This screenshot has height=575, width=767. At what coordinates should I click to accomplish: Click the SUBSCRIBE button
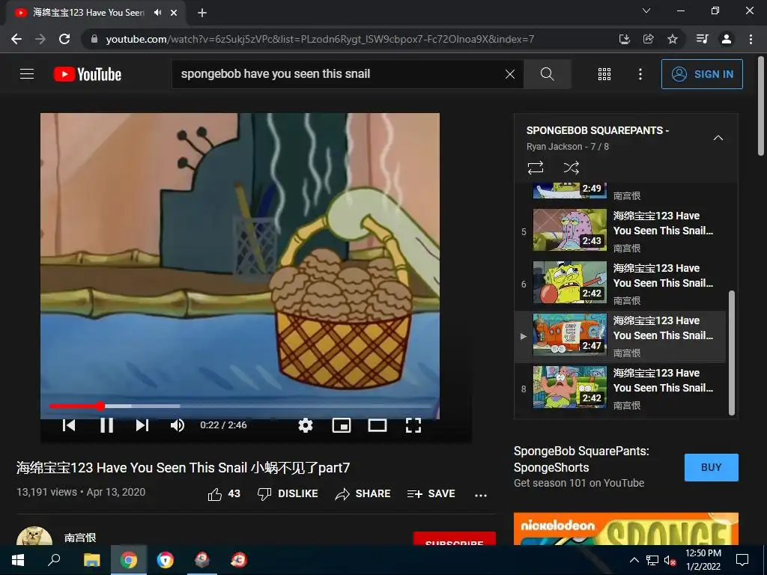pyautogui.click(x=455, y=538)
